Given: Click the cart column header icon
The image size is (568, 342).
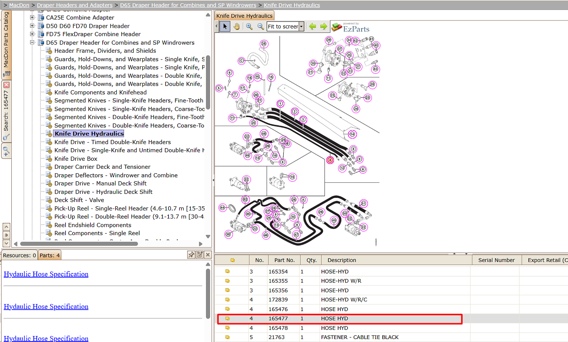Looking at the screenshot, I should (x=233, y=260).
